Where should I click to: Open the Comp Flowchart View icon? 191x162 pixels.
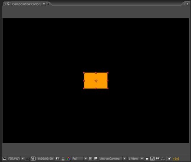(x=163, y=159)
